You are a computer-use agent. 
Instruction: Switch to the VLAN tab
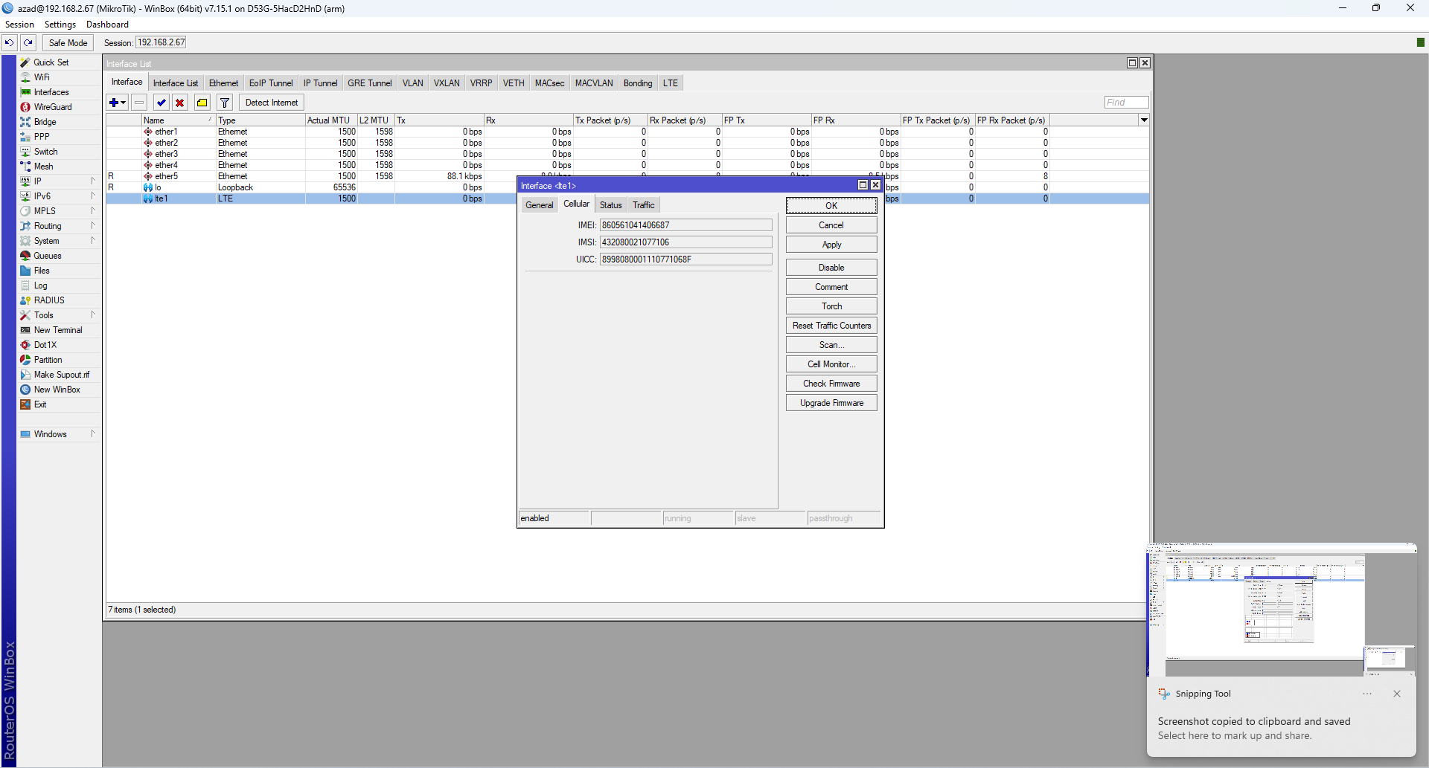point(413,83)
